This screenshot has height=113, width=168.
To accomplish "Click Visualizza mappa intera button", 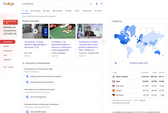I will tap(138, 63).
